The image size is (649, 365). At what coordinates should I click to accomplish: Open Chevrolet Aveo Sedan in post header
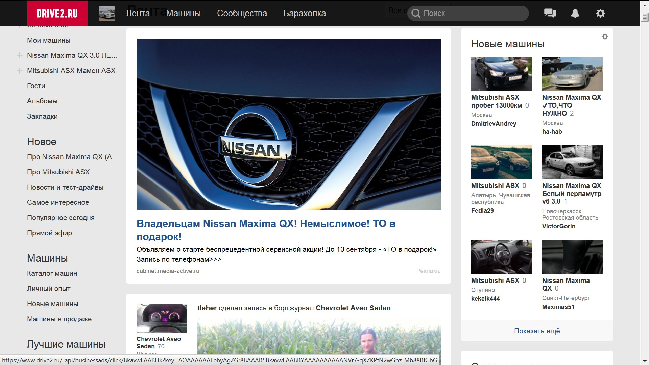point(353,308)
